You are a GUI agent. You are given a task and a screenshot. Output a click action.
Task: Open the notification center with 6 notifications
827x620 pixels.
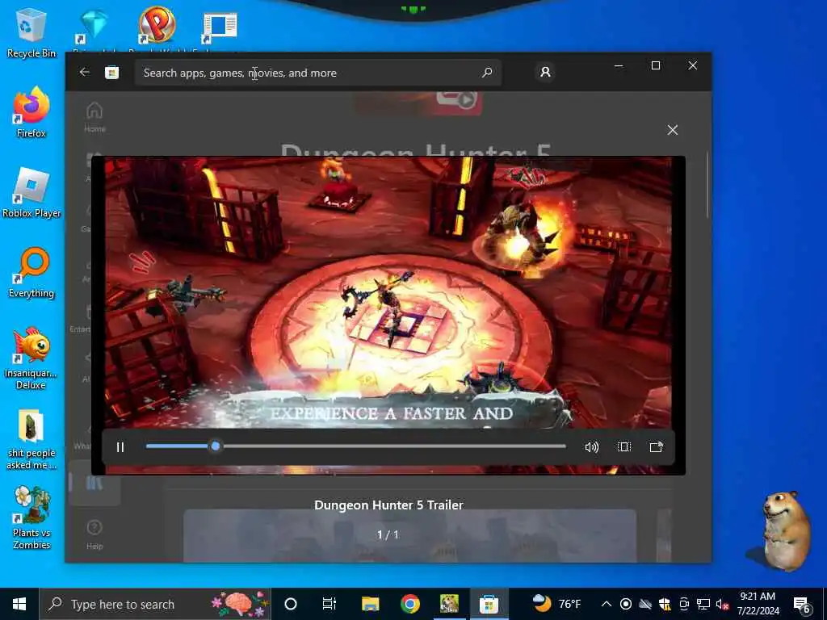[802, 604]
